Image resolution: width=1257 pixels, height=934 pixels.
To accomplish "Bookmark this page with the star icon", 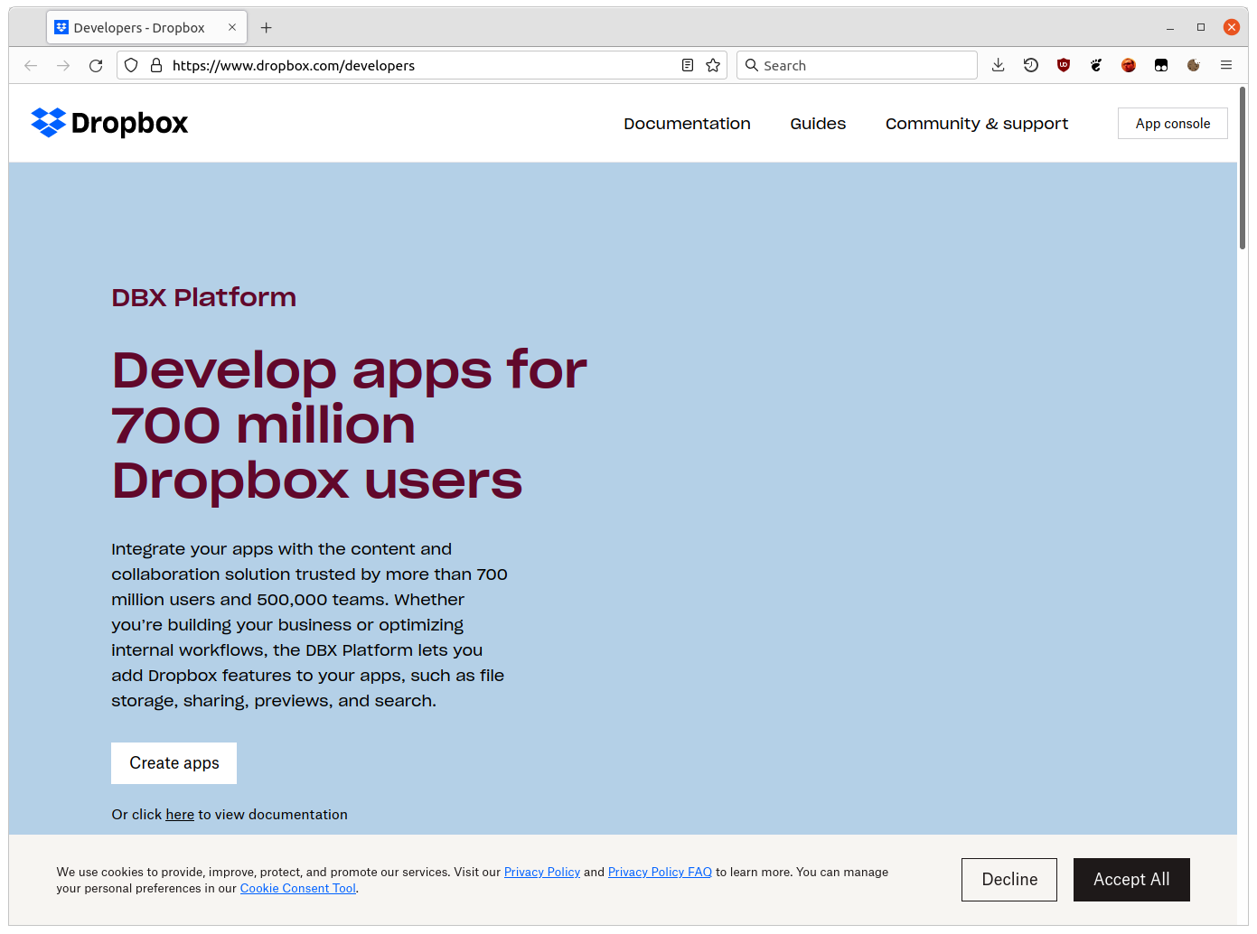I will point(713,65).
